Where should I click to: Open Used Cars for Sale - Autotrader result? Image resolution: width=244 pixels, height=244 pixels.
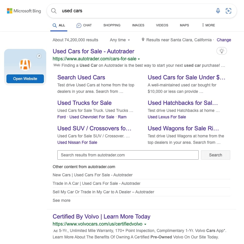click(x=93, y=51)
